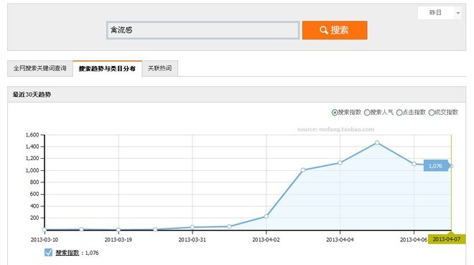The width and height of the screenshot is (474, 265).
Task: Click the 2013-03-10 first data point
Action: pyautogui.click(x=45, y=230)
